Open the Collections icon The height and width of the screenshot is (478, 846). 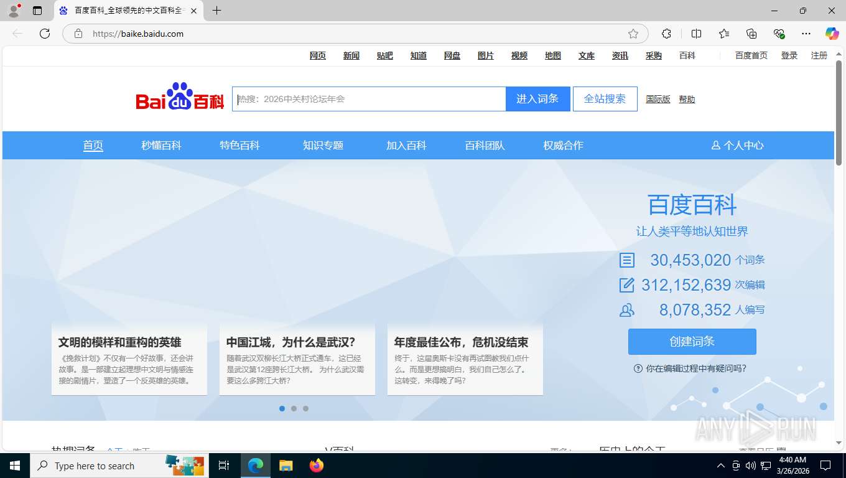751,34
